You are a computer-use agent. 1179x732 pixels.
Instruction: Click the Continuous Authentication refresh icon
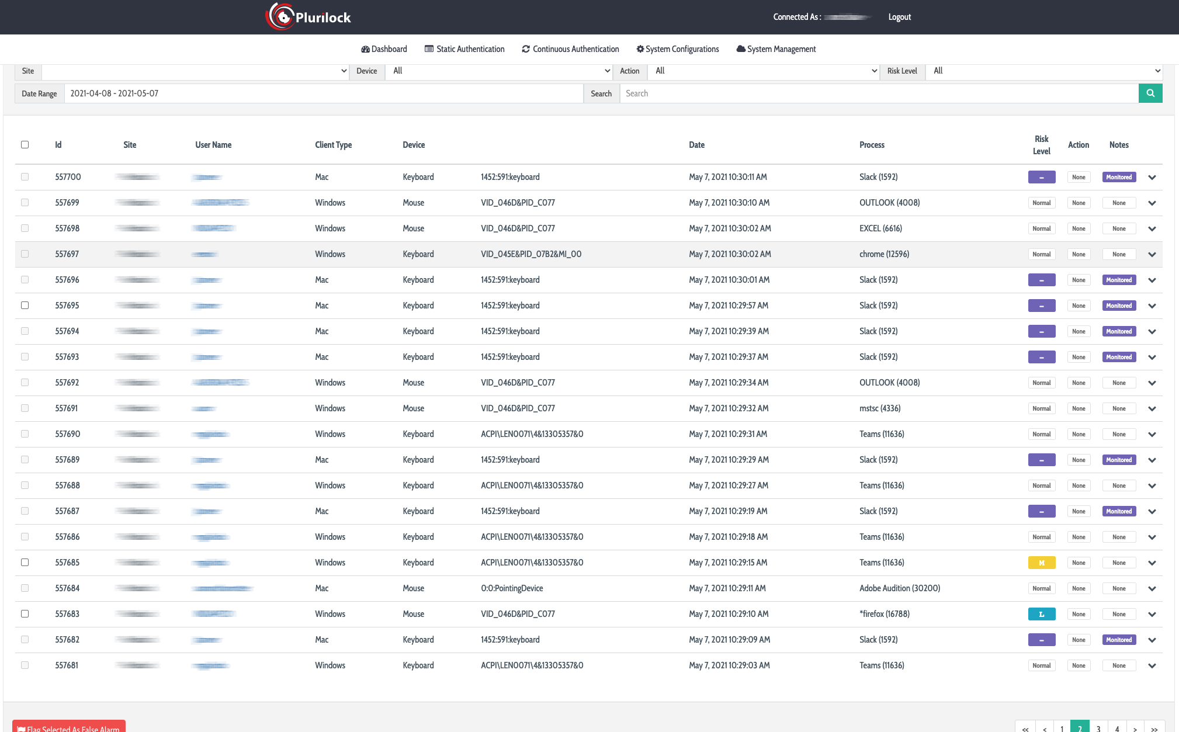point(526,49)
